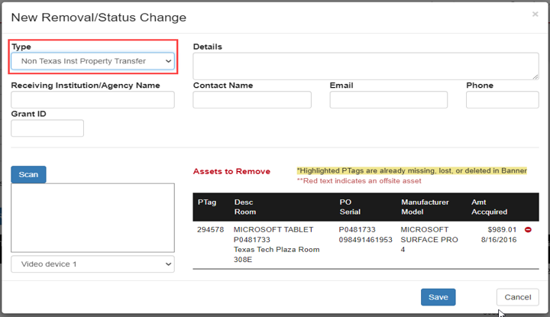Click the Email input field
Image resolution: width=550 pixels, height=317 pixels.
(x=389, y=99)
